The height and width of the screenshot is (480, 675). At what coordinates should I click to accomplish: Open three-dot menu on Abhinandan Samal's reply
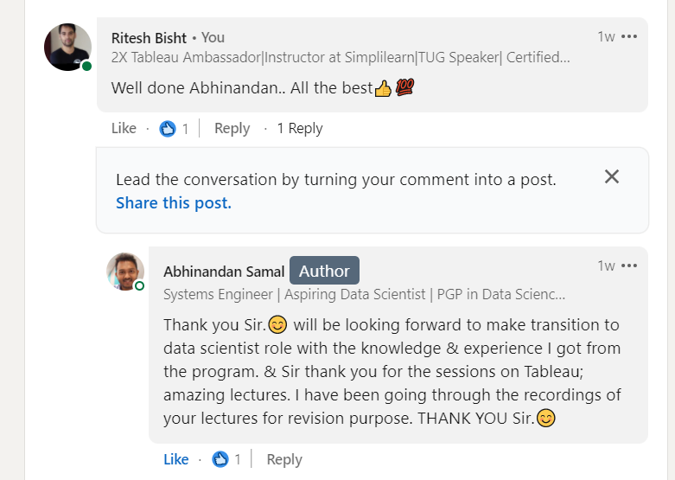[629, 266]
